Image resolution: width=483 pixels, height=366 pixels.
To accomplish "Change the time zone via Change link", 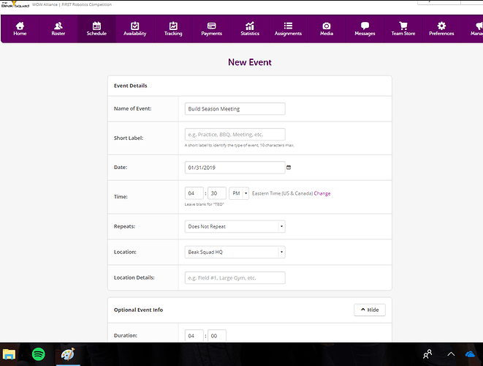I will [x=322, y=193].
